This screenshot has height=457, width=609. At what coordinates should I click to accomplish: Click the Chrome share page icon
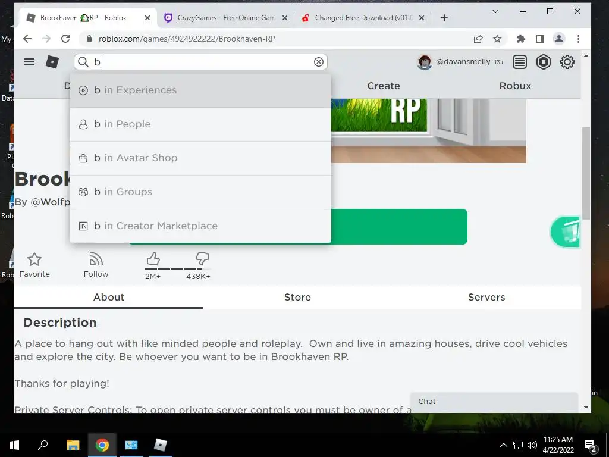pyautogui.click(x=478, y=39)
